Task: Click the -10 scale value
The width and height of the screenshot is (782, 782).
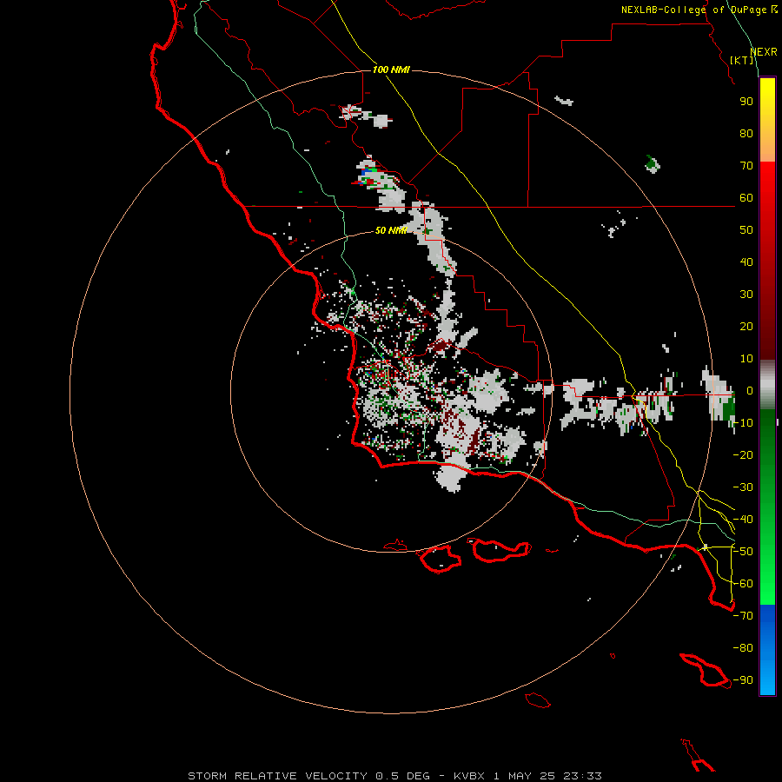Action: pos(743,423)
